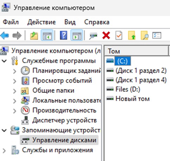This screenshot has width=170, height=161.
Task: Collapse the Запоминающие устройства node
Action: coord(4,130)
